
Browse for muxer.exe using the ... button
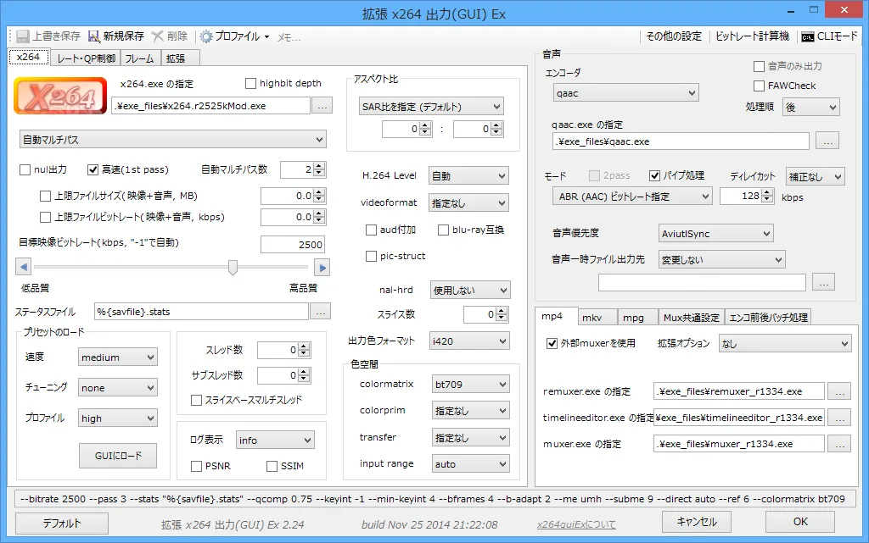tap(839, 443)
